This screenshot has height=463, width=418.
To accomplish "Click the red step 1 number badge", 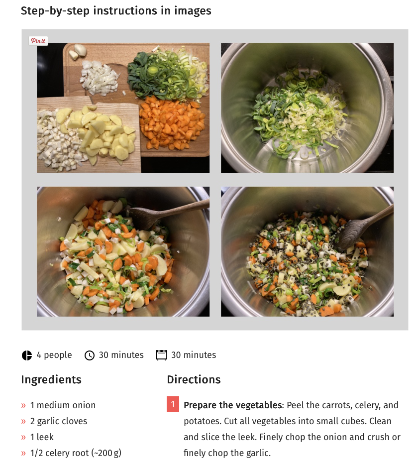I will [x=173, y=404].
